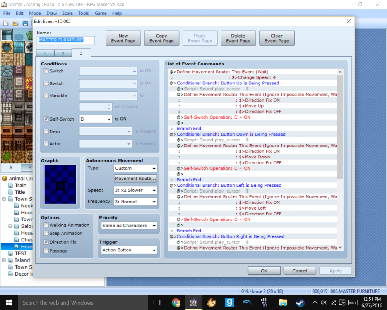Image resolution: width=387 pixels, height=310 pixels.
Task: Enable the Actor condition checkbox
Action: coord(46,143)
